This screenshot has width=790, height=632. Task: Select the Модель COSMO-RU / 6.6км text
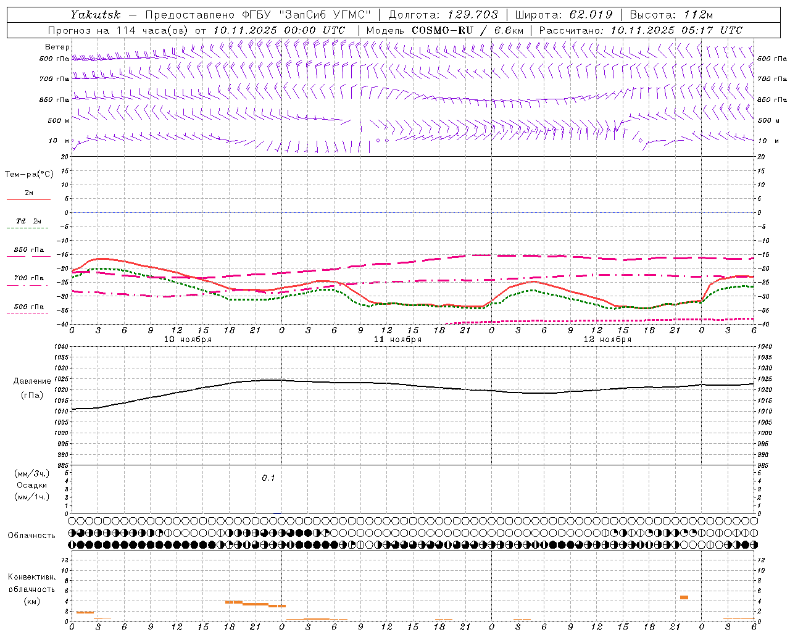[x=444, y=30]
